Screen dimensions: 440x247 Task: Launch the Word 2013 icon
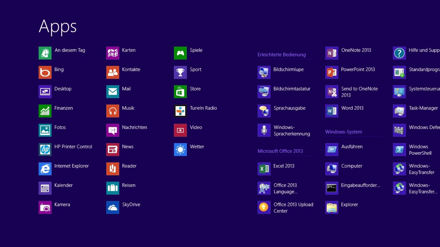tap(332, 111)
